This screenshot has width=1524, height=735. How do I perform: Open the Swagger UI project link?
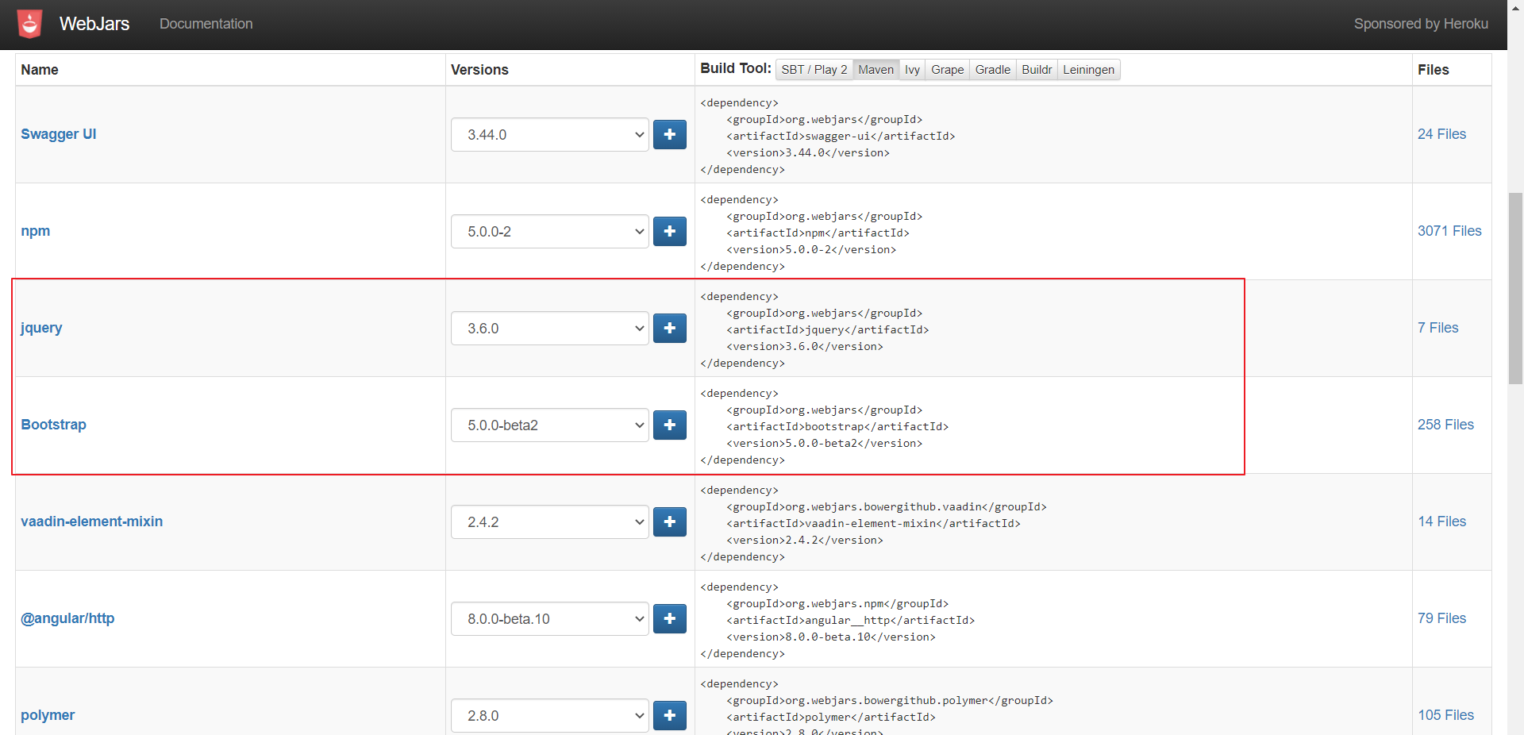(59, 134)
